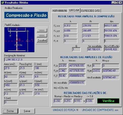Select the LRFD/94 tab

(x=74, y=10)
